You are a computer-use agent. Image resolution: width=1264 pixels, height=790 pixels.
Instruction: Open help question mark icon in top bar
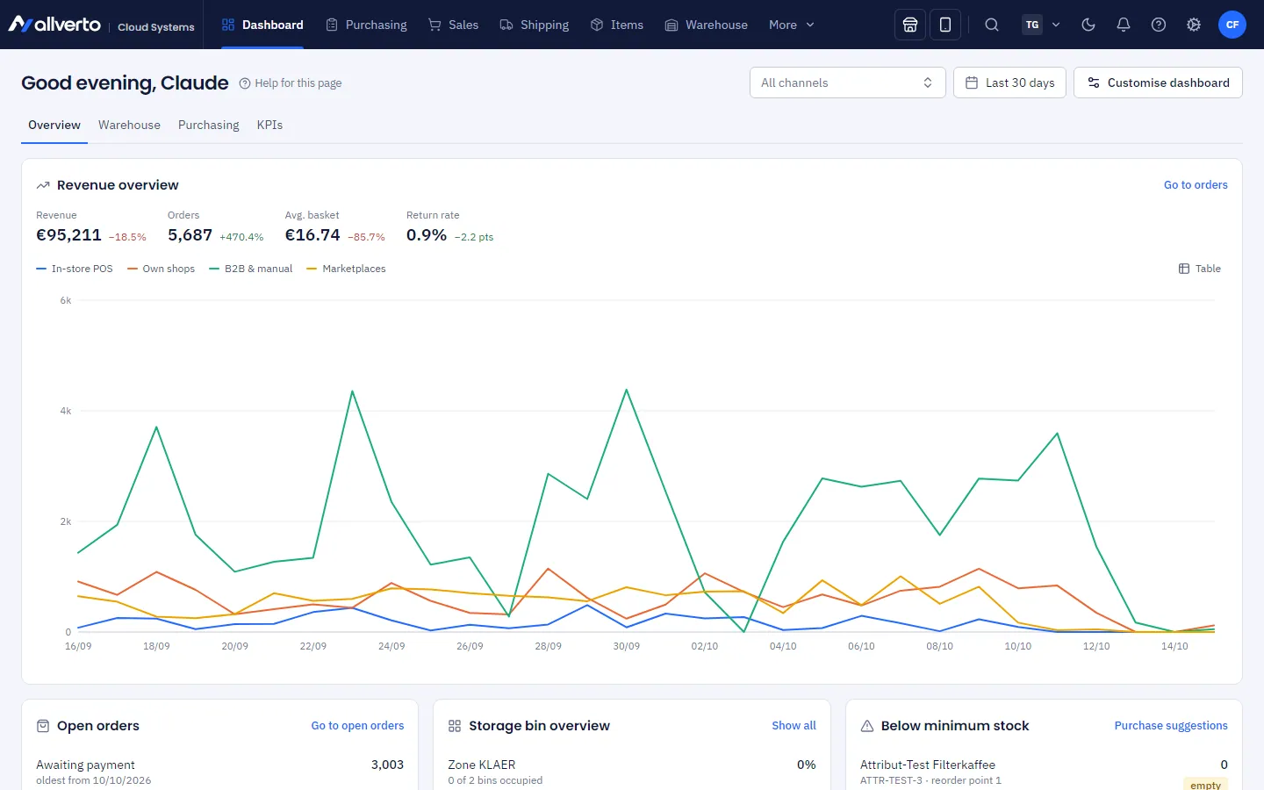click(x=1159, y=25)
